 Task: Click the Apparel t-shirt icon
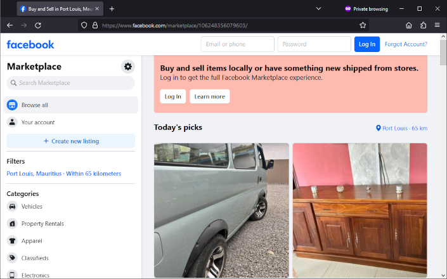coord(12,241)
